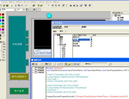This screenshot has height=99, width=129.
Task: Toggle the Object properties toolbar icon
Action: (81, 6)
